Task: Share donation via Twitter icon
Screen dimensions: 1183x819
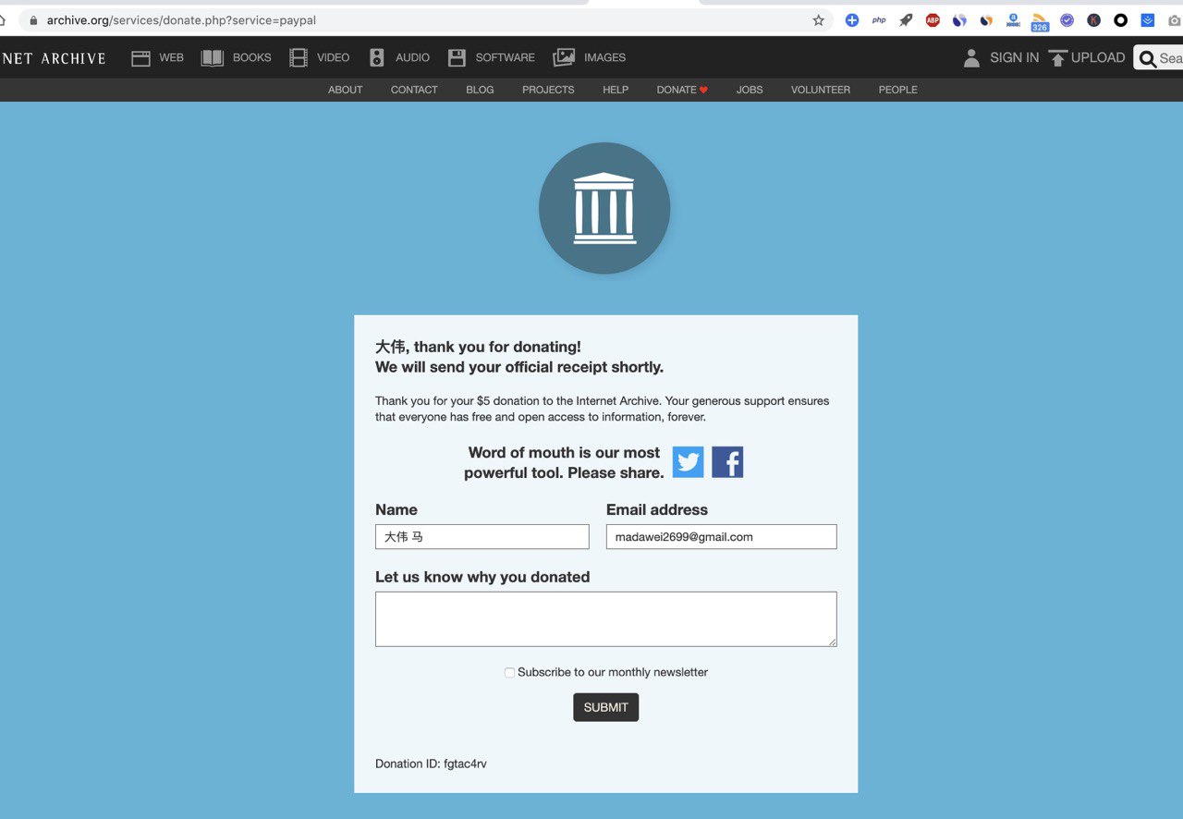Action: click(688, 462)
